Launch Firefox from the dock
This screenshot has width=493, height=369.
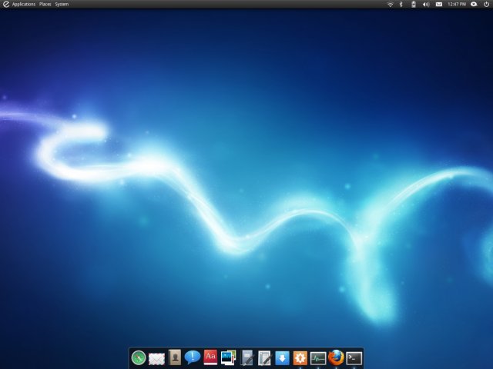click(336, 357)
